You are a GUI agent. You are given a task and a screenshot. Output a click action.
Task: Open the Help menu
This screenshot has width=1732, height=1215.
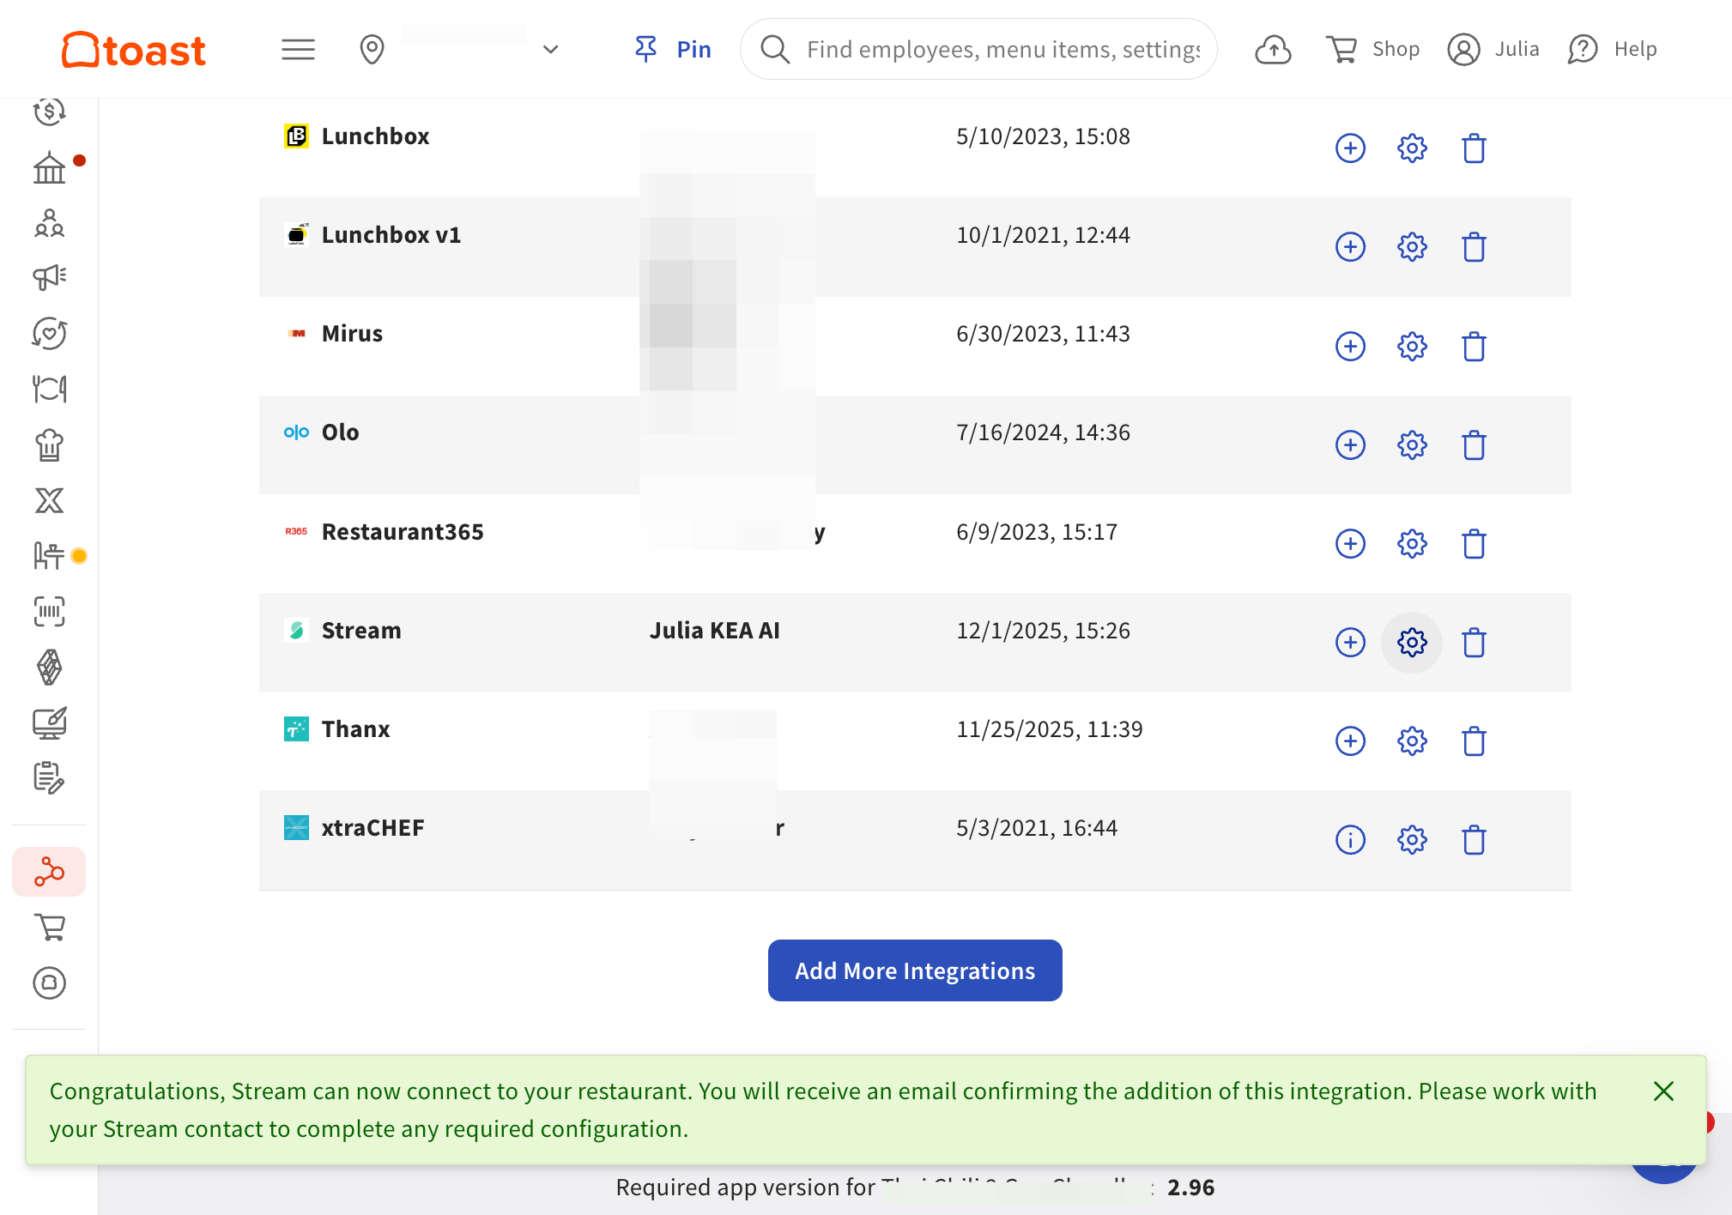(x=1613, y=50)
